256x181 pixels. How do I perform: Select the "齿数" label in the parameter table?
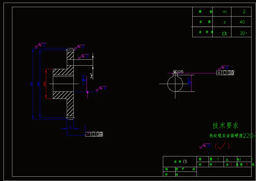click(205, 22)
